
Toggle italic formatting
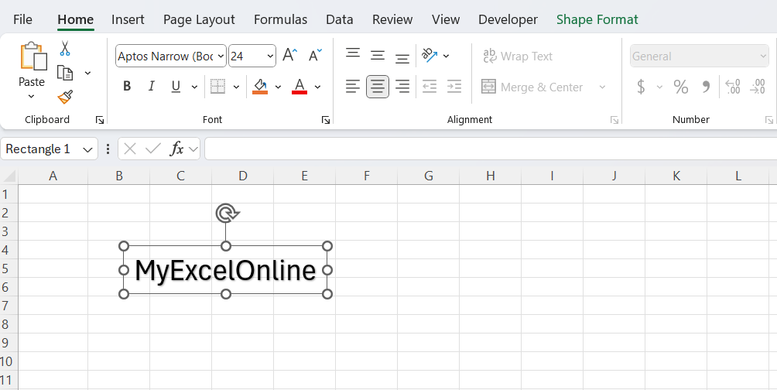point(152,87)
